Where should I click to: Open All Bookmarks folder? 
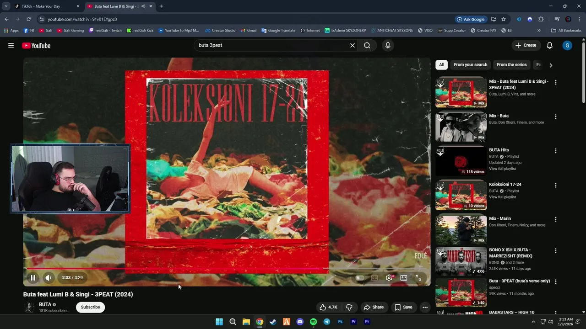(x=566, y=31)
